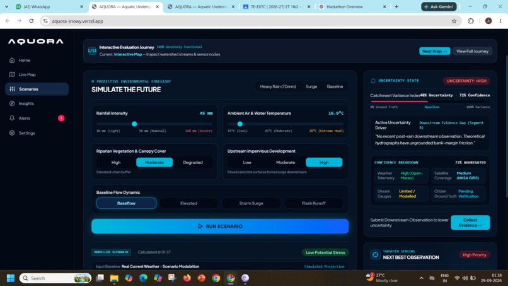The height and width of the screenshot is (286, 508).
Task: Select Elevated flow dynamic
Action: pyautogui.click(x=188, y=203)
